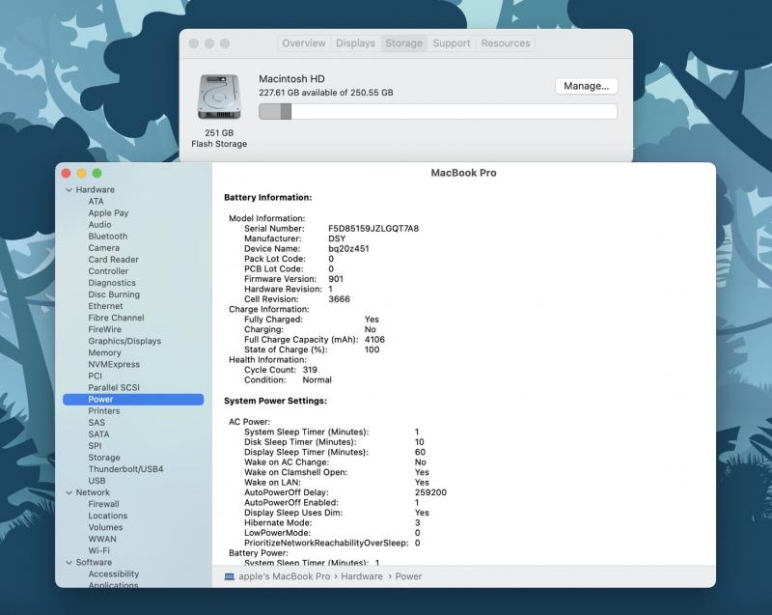Click the Battery Information heading

[x=268, y=198]
